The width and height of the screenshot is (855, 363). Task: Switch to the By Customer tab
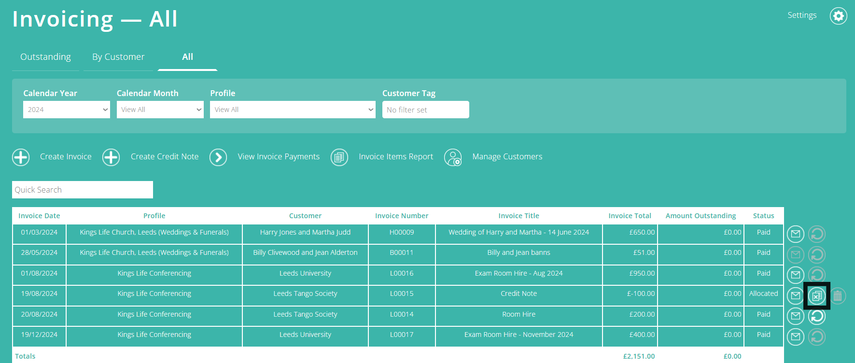coord(118,57)
